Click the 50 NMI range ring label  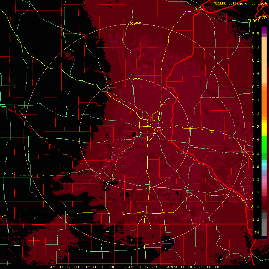[x=134, y=79]
